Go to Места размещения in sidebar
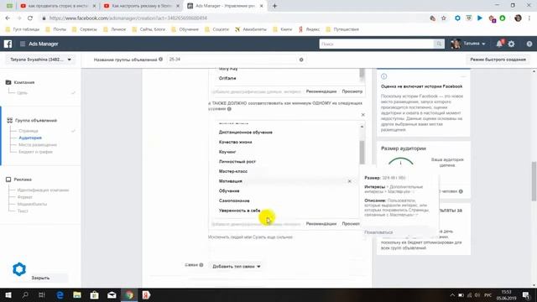This screenshot has height=302, width=537. pyautogui.click(x=38, y=145)
